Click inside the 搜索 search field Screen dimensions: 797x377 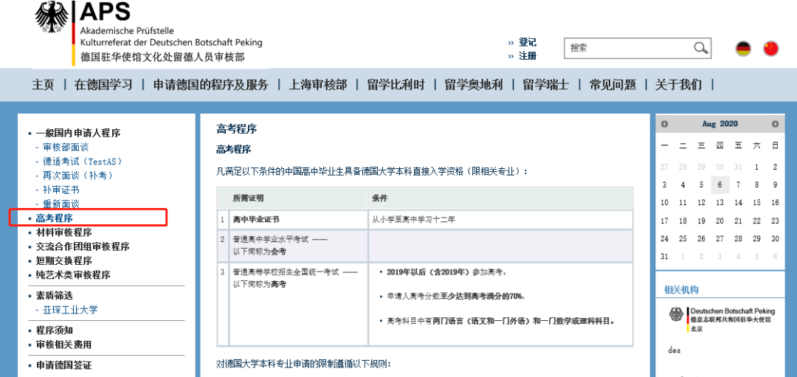[x=630, y=48]
